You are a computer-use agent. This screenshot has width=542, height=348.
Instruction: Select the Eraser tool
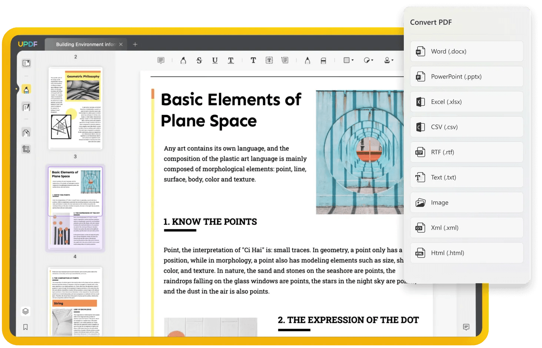[323, 60]
